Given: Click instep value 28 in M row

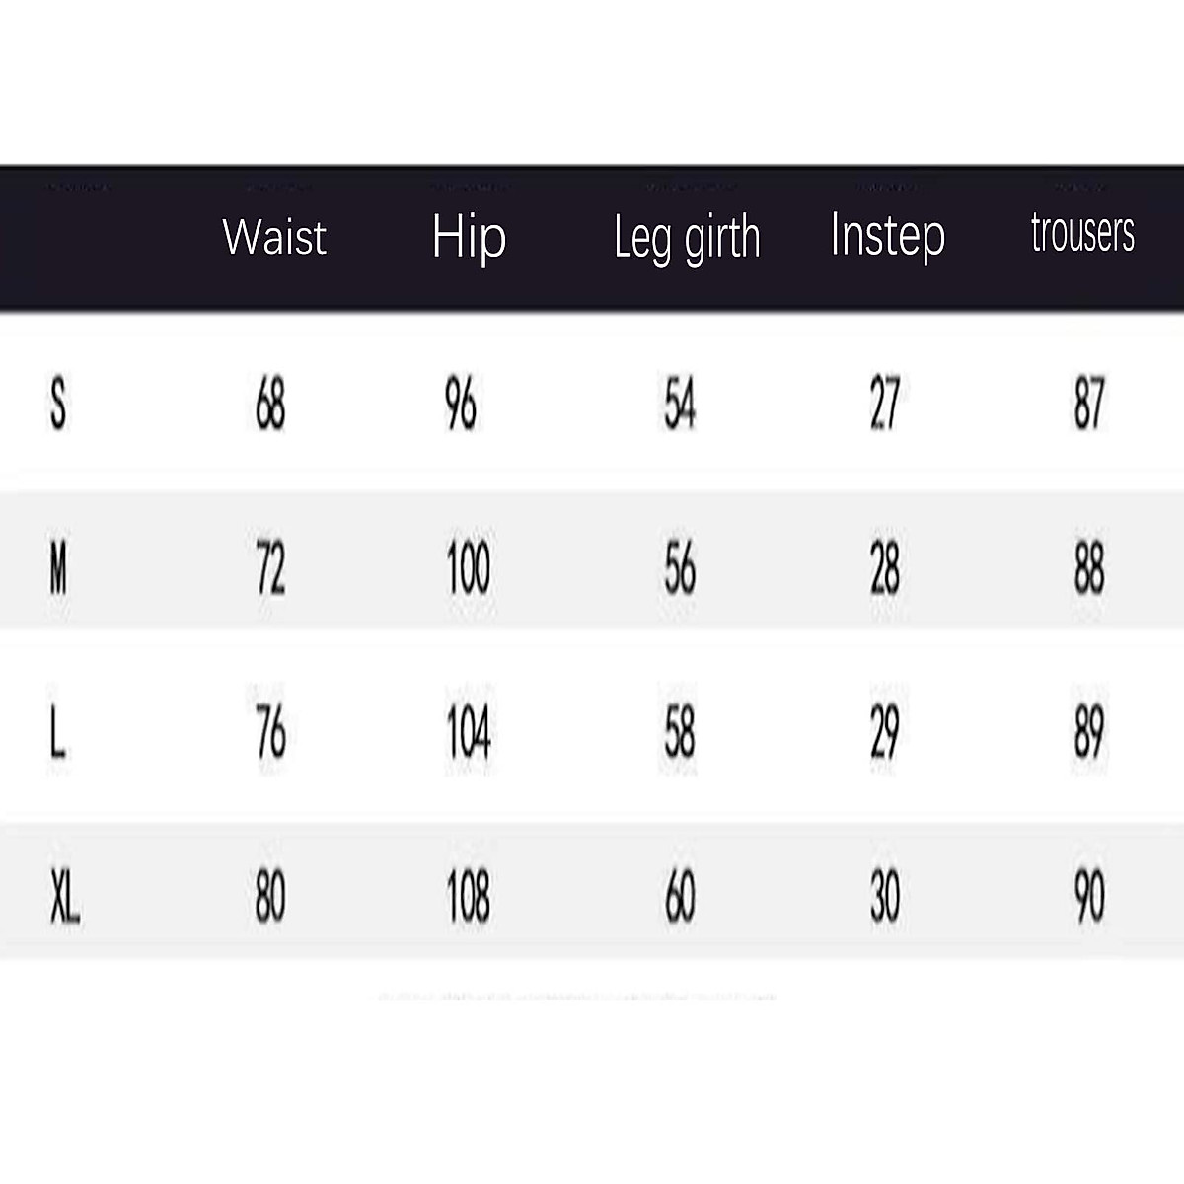Looking at the screenshot, I should click(885, 569).
